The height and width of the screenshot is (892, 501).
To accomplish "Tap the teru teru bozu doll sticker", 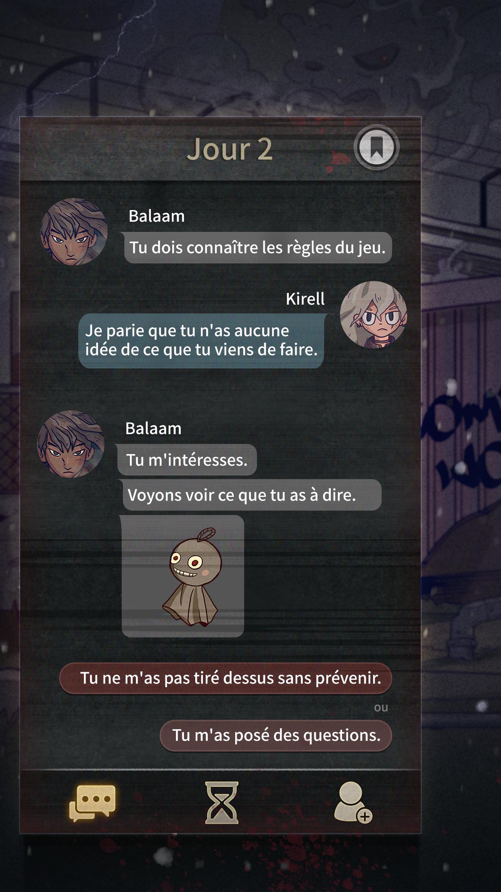I will tap(183, 576).
